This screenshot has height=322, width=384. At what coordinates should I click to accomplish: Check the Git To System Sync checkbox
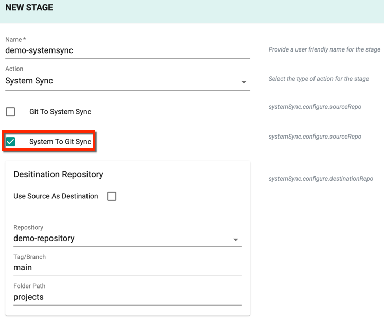(10, 112)
